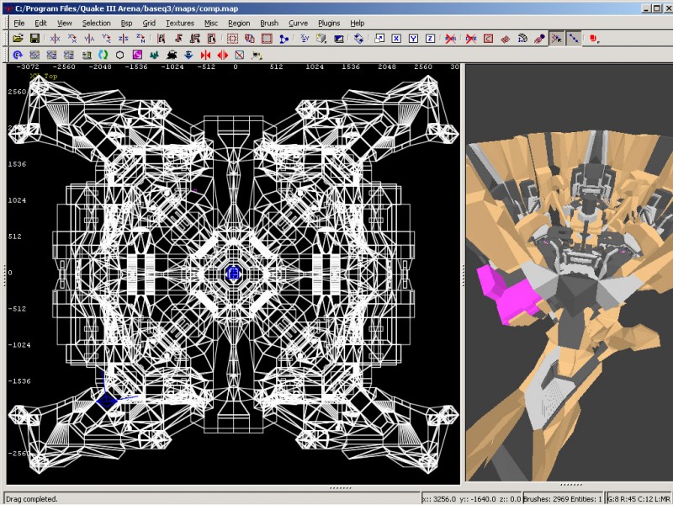The width and height of the screenshot is (673, 505).
Task: Click the green trees icon
Action: [155, 55]
